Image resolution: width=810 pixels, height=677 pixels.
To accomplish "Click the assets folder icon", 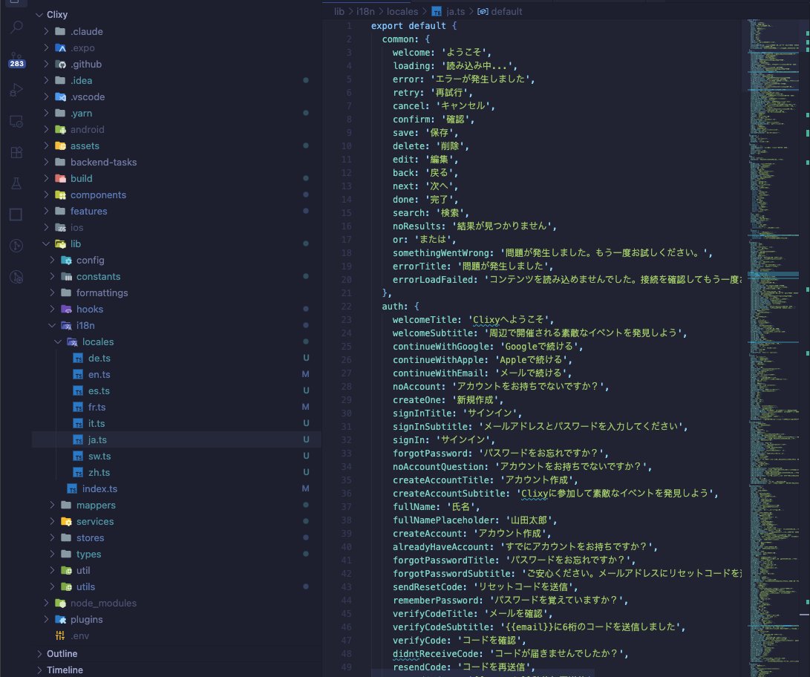I will (60, 145).
